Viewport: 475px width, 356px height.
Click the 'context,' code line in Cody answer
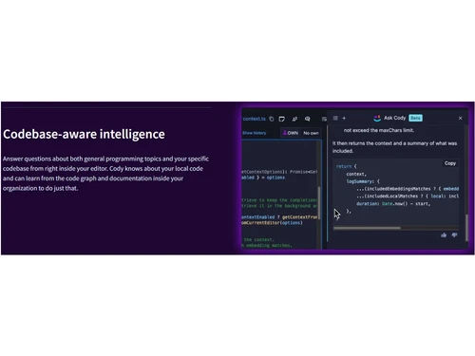tap(356, 174)
